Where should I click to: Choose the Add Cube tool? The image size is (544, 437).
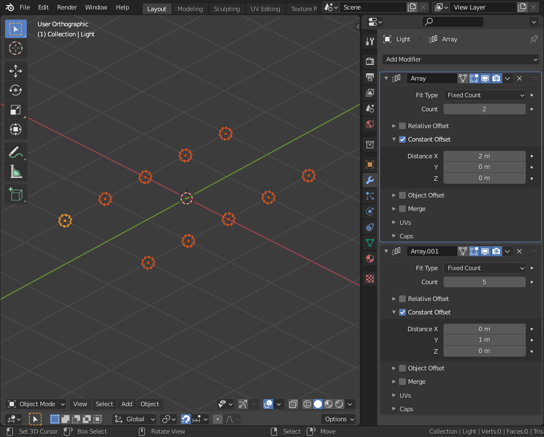click(x=16, y=195)
